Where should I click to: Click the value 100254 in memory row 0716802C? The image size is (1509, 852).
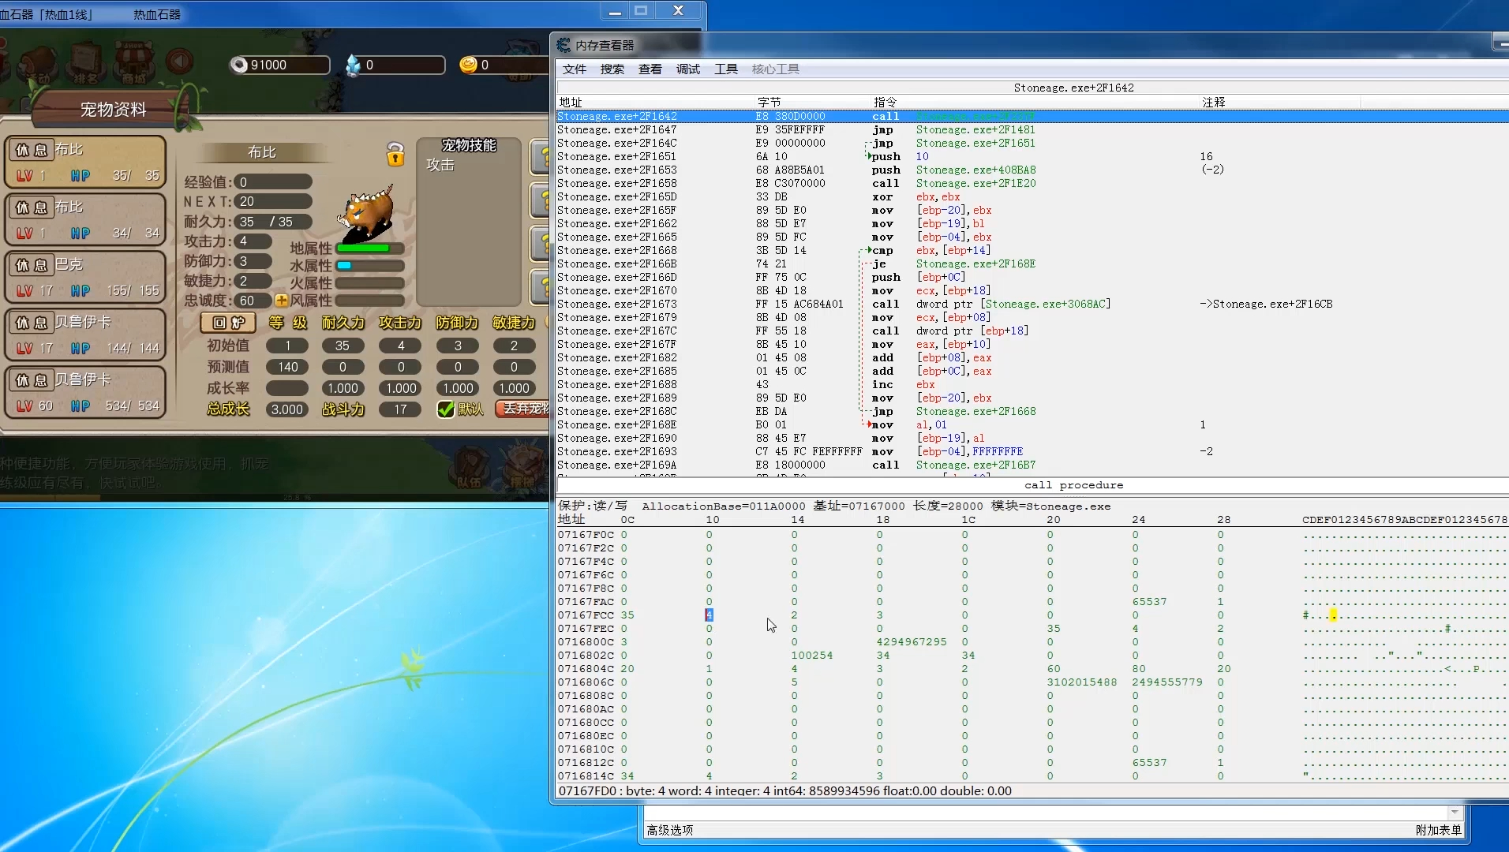coord(812,655)
